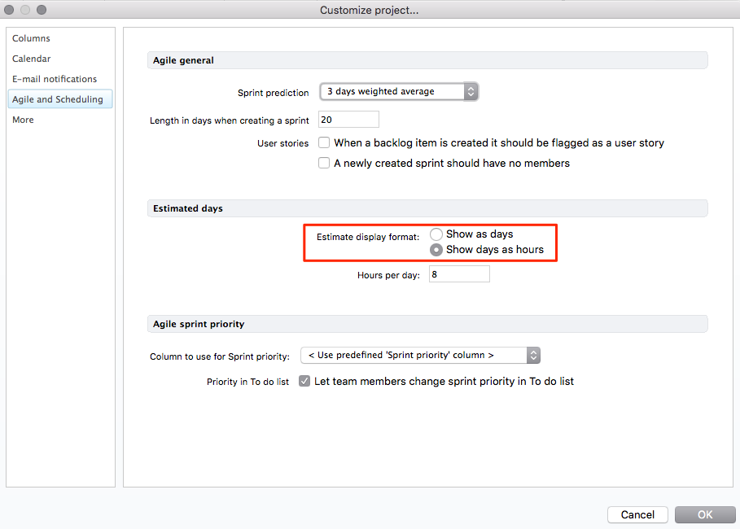Image resolution: width=740 pixels, height=529 pixels.
Task: Switch to the Calendar section
Action: (32, 59)
